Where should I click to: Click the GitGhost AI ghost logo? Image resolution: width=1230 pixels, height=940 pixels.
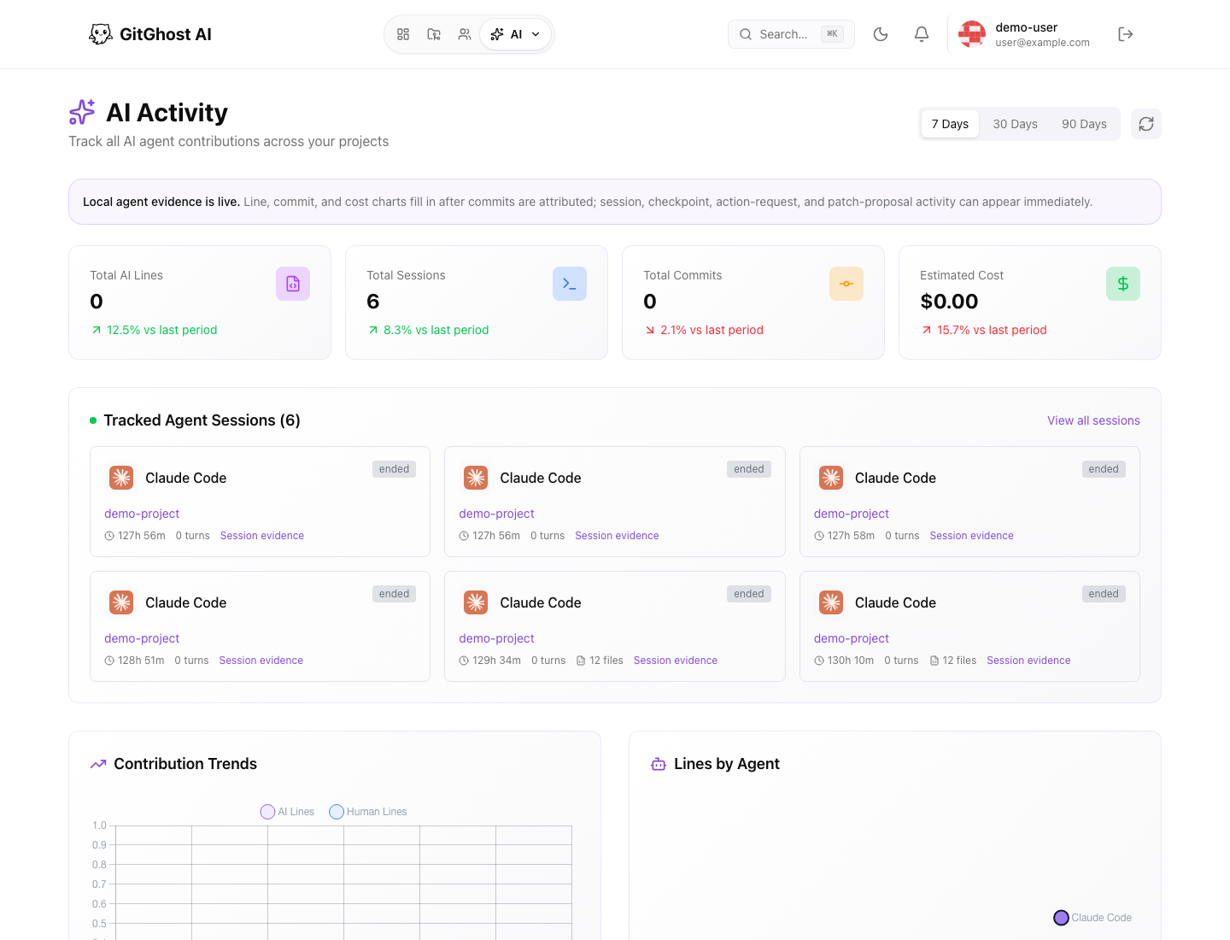tap(101, 34)
